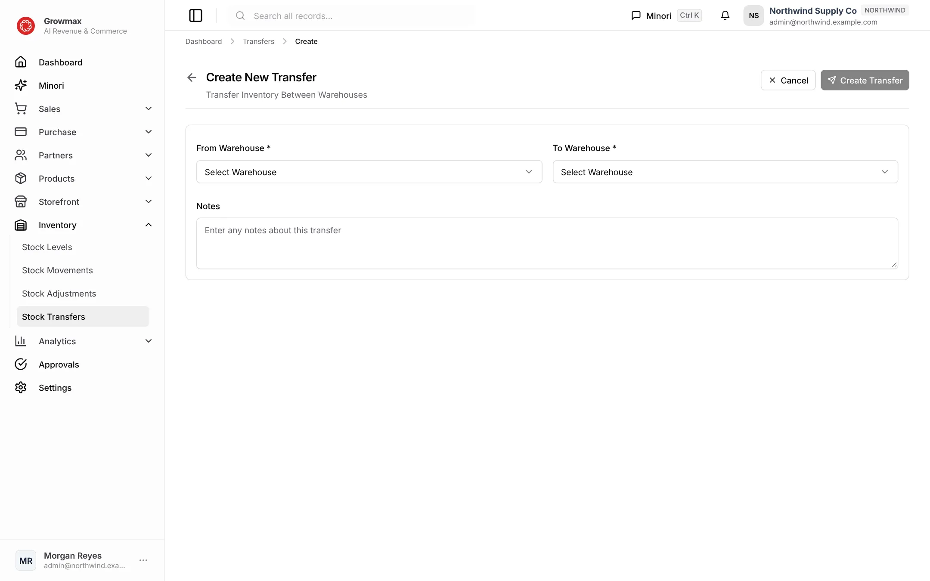
Task: Open Approvals in the sidebar
Action: click(x=59, y=365)
